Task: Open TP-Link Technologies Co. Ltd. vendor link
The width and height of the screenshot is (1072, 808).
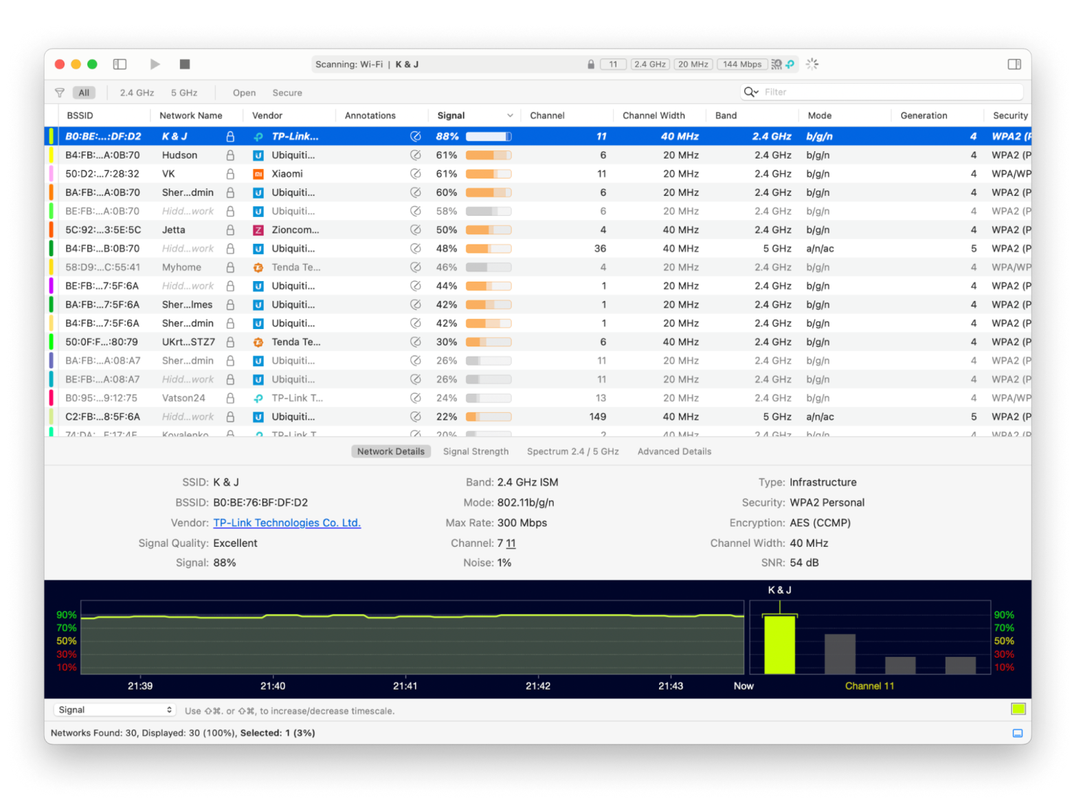Action: 287,523
